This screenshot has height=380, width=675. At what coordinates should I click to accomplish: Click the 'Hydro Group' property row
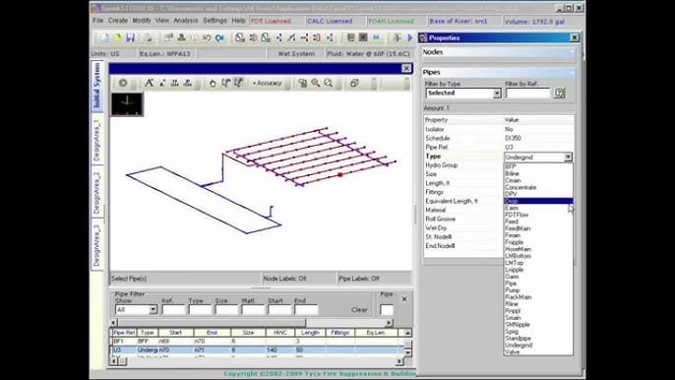point(463,165)
